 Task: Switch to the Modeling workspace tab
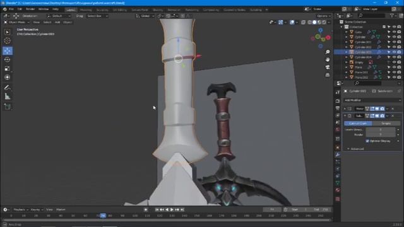point(86,10)
